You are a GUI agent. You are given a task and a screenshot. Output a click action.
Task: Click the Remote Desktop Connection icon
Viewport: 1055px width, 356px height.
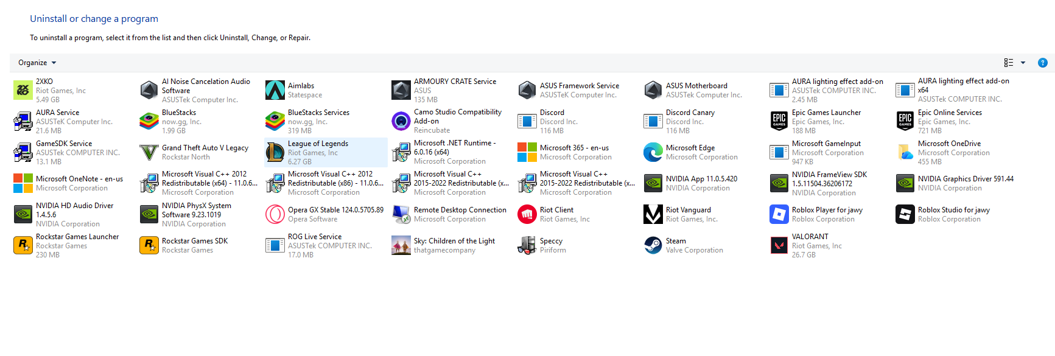point(401,214)
